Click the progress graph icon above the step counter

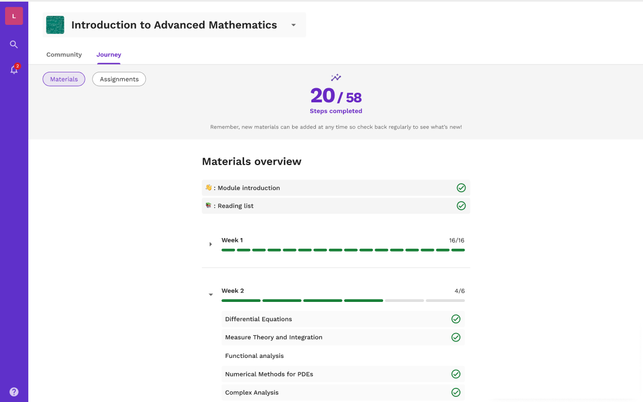[x=336, y=77]
